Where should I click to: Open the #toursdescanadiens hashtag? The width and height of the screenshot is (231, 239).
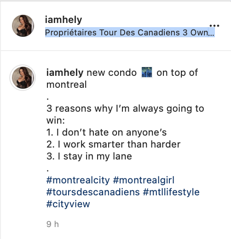tap(93, 192)
